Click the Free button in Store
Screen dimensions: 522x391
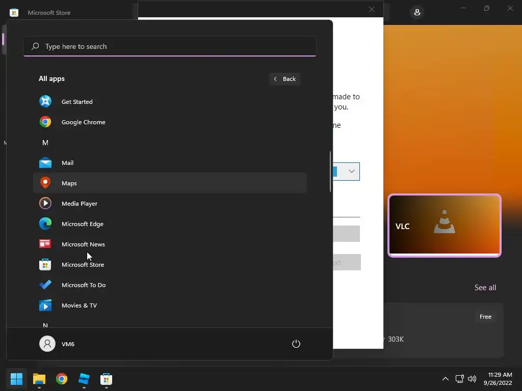pos(485,317)
